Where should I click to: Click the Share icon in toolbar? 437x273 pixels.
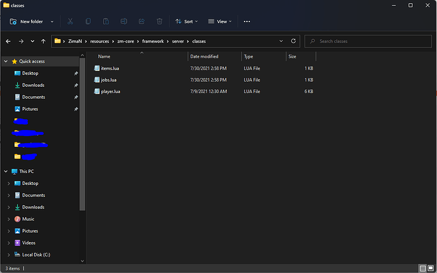[x=141, y=22]
